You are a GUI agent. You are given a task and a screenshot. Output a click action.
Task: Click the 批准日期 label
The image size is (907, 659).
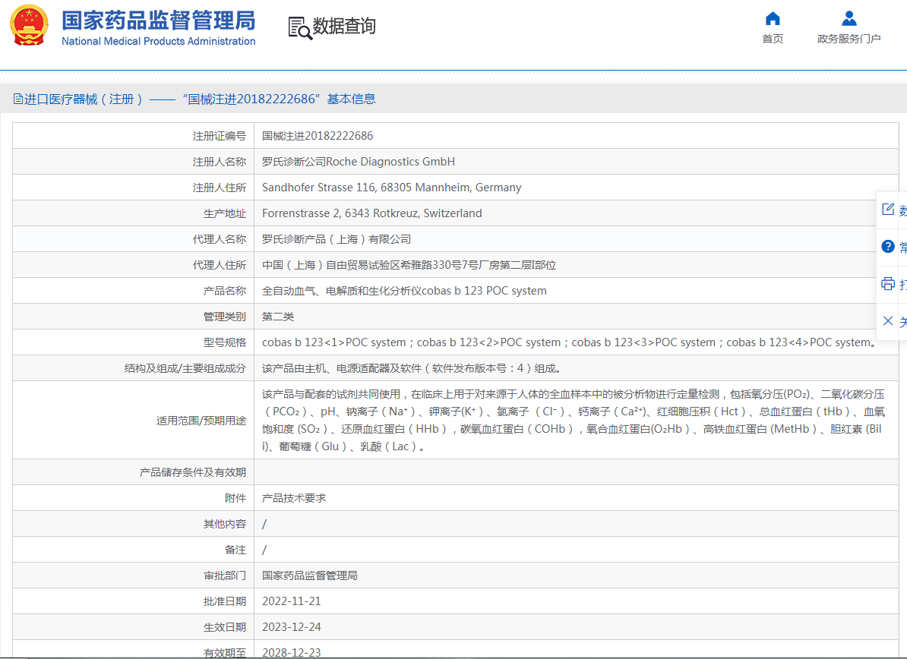pos(224,601)
